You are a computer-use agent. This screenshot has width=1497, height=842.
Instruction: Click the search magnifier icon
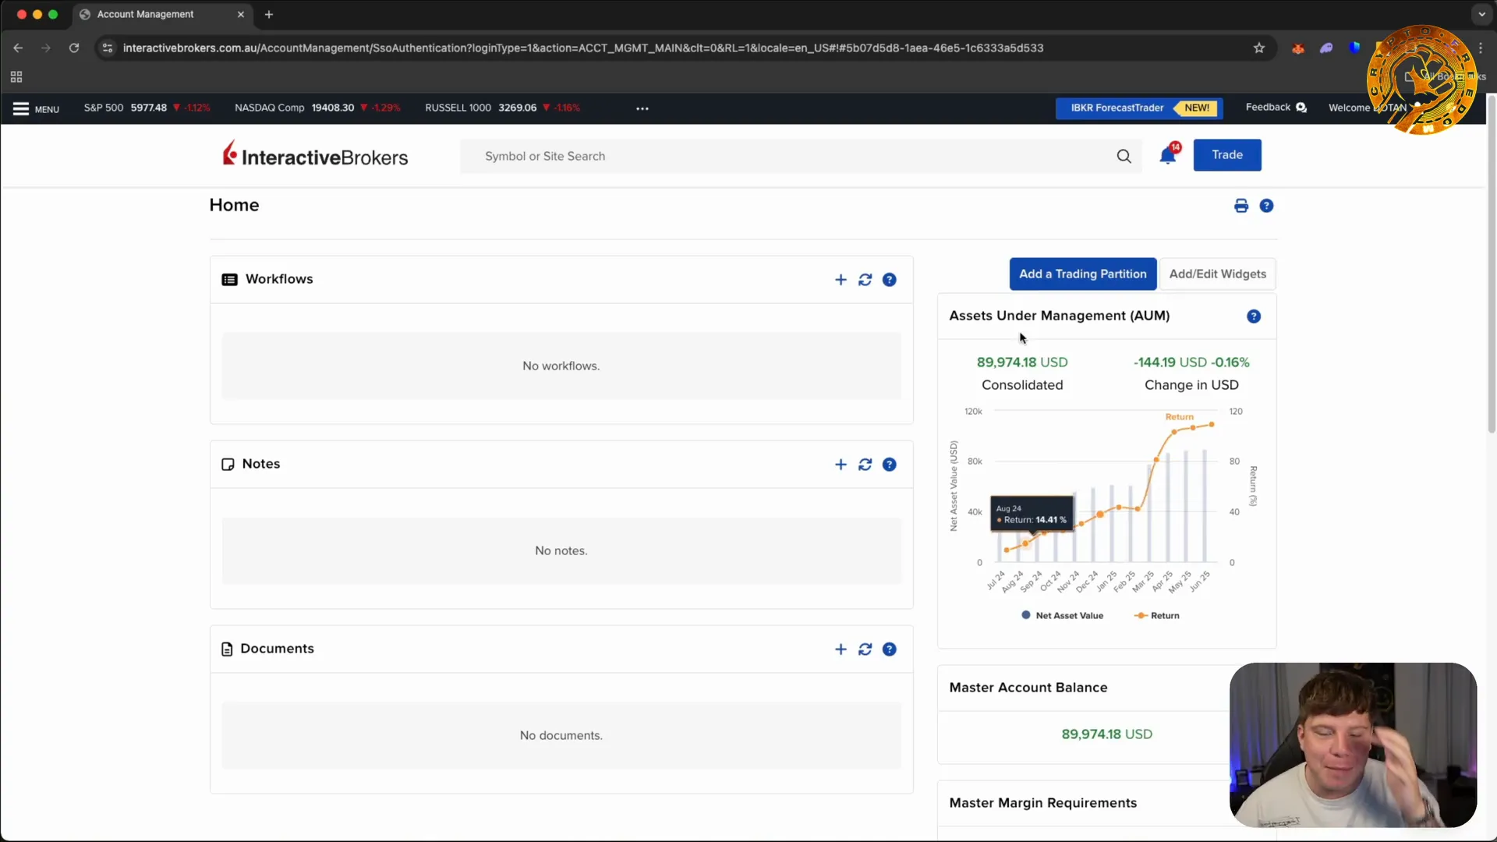1124,156
